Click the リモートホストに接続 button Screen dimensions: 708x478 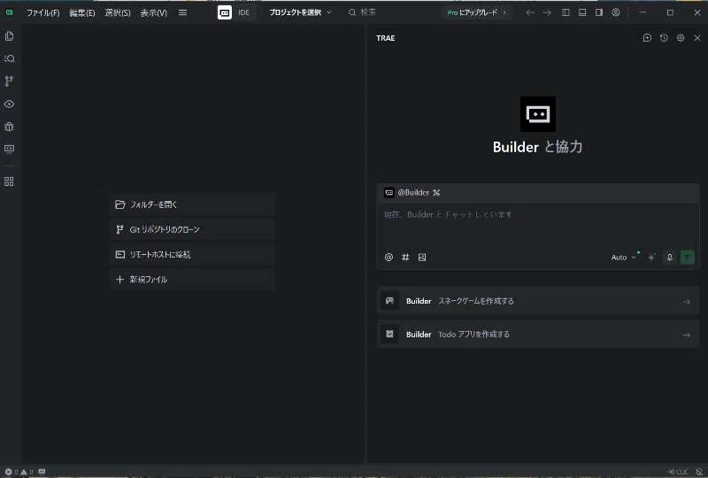193,254
